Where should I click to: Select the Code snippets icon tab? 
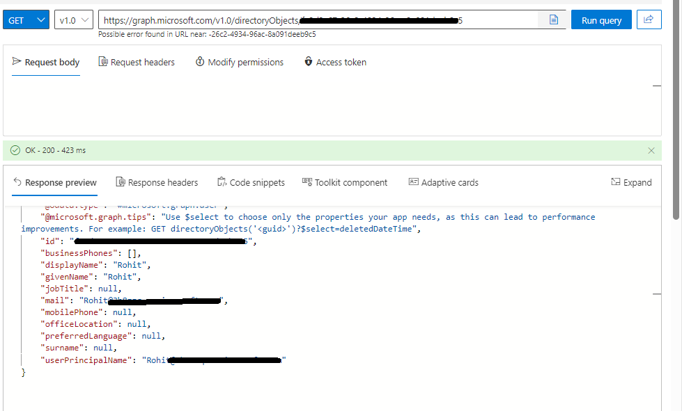(222, 182)
